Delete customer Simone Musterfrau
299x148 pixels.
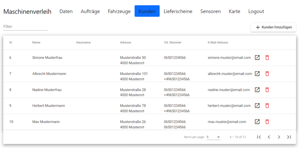[x=267, y=57]
